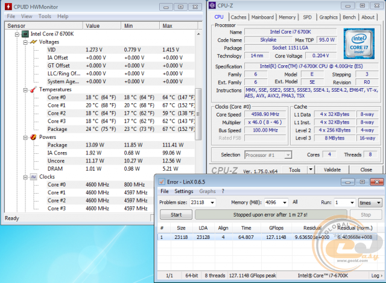The height and width of the screenshot is (283, 386).
Task: Click the Sensor column header in HWMonitor
Action: point(43,25)
